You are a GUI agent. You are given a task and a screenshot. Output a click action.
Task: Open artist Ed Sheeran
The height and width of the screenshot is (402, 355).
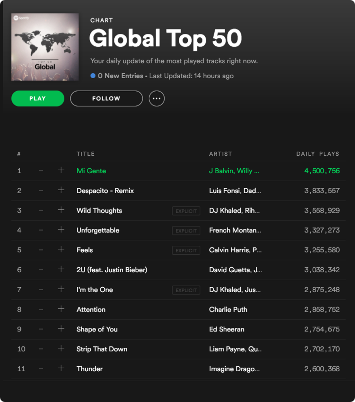pos(227,329)
